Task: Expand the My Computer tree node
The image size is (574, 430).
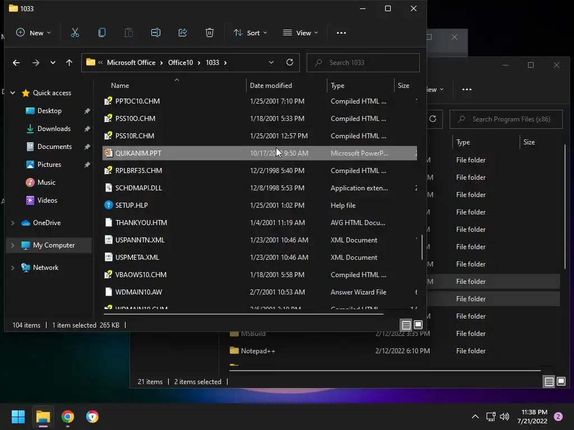Action: (13, 245)
